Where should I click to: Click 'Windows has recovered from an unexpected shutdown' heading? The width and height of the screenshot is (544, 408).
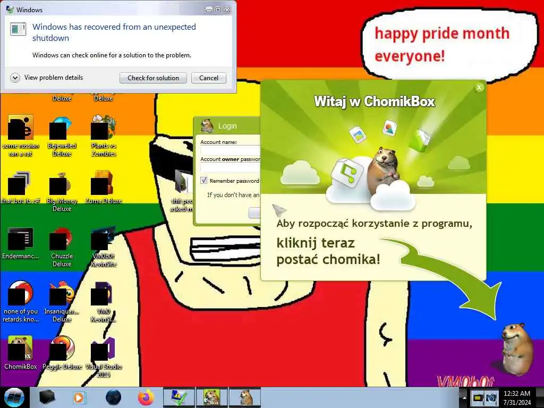(x=114, y=32)
